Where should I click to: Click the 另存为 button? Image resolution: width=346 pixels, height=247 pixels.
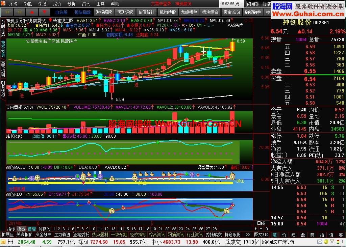tap(44, 229)
